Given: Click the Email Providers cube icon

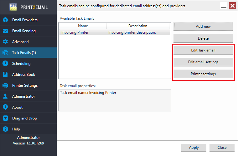Looking at the screenshot, I should click(5, 20).
